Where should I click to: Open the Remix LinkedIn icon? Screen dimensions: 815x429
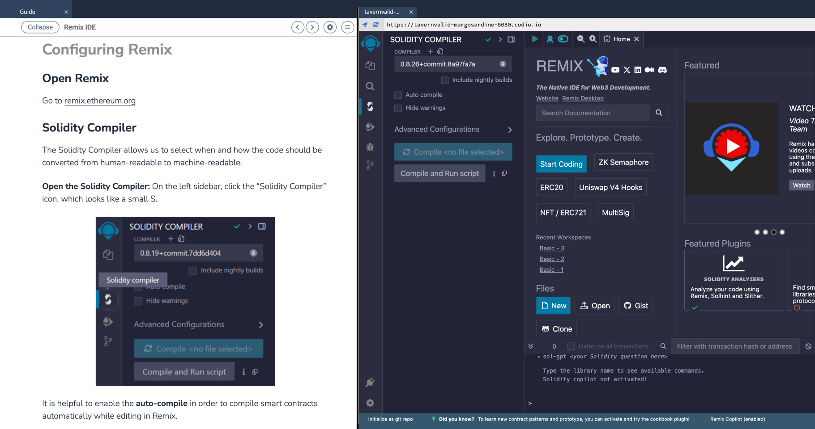[x=638, y=70]
